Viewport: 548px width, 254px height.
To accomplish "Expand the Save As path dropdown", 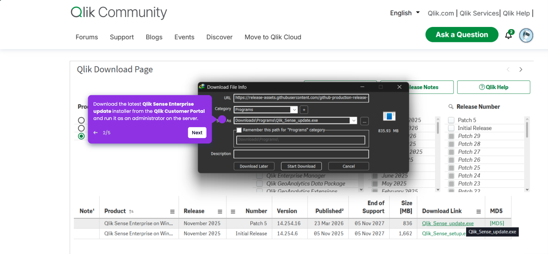I will (354, 120).
